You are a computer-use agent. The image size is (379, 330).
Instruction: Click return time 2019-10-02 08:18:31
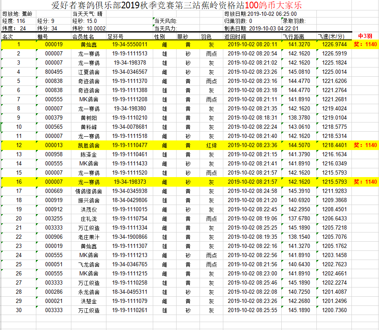coord(253,118)
